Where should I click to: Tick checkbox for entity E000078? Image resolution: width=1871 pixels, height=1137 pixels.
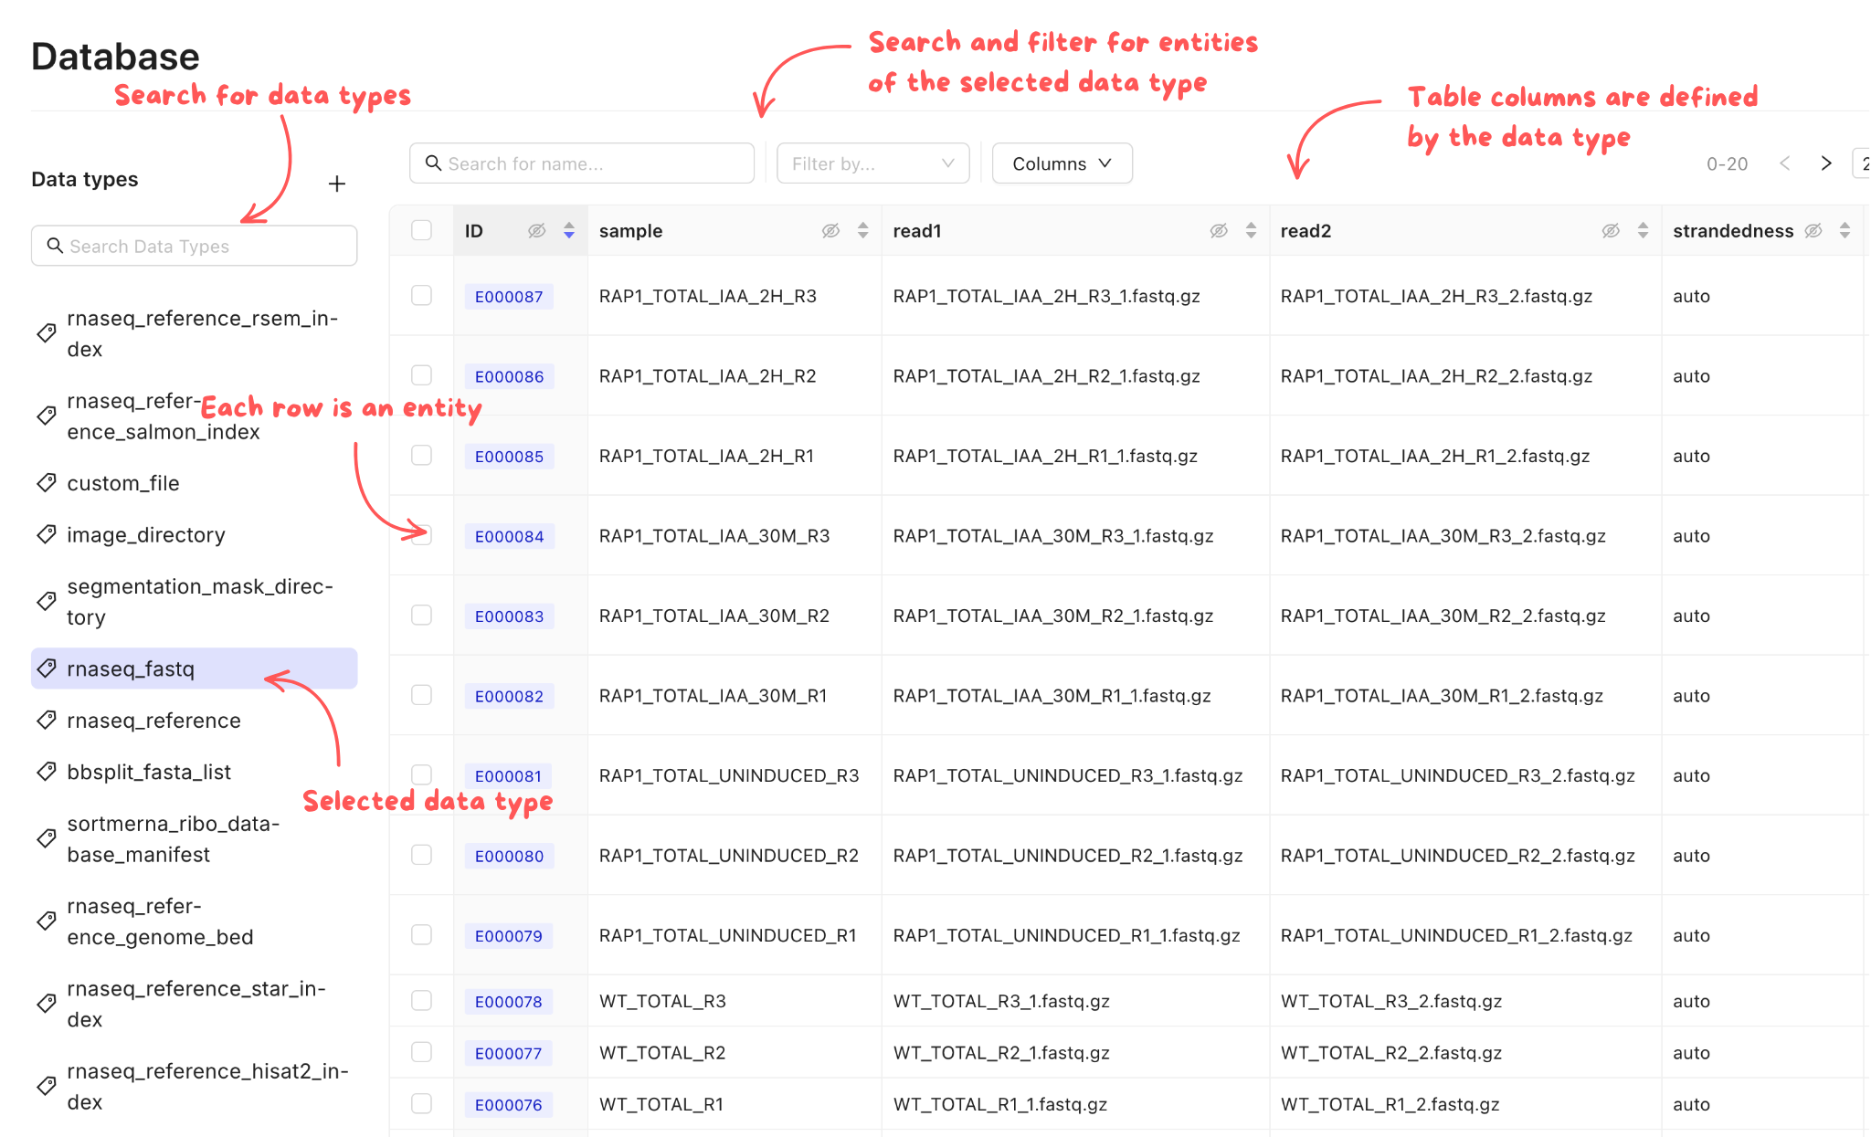click(x=421, y=1000)
